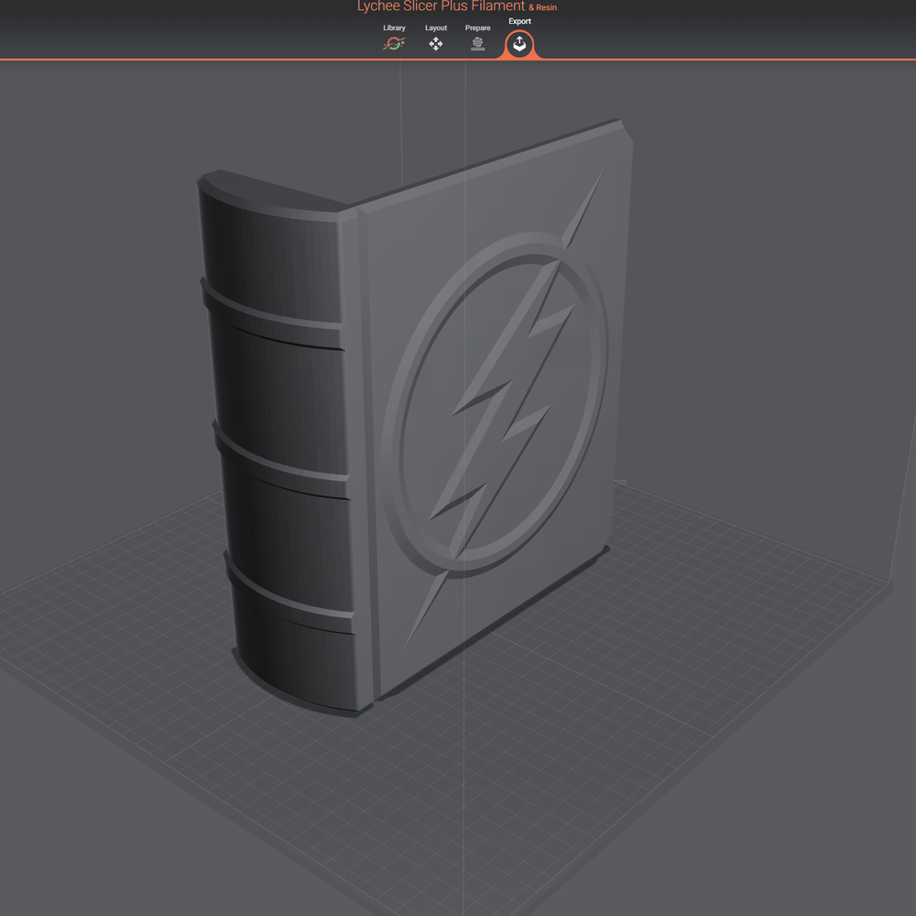Click the lower bolt tip below the ring

coord(425,610)
